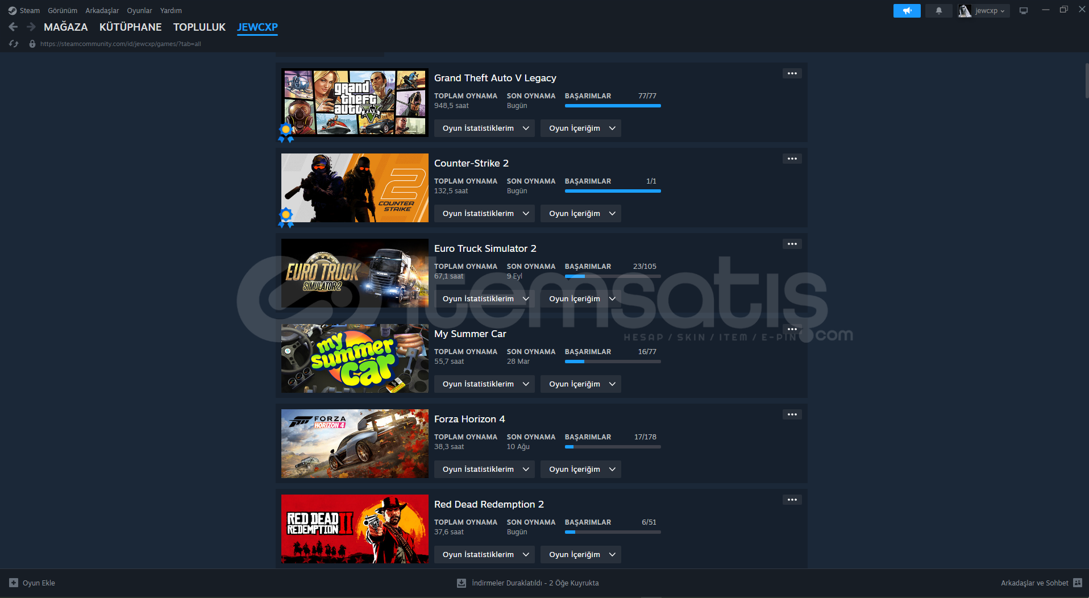Go forward with the forward arrow

[31, 27]
